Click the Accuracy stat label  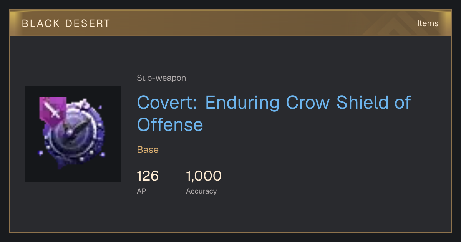coord(201,191)
